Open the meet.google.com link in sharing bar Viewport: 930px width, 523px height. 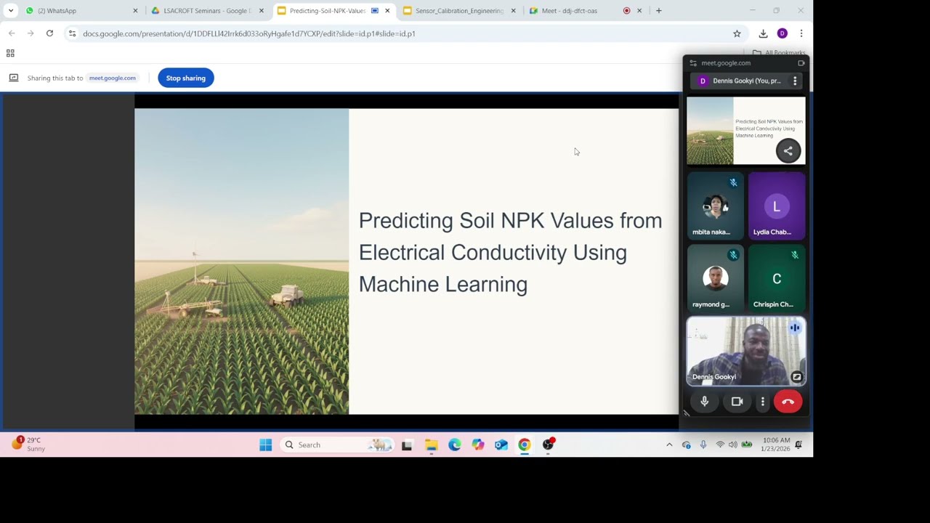click(112, 78)
